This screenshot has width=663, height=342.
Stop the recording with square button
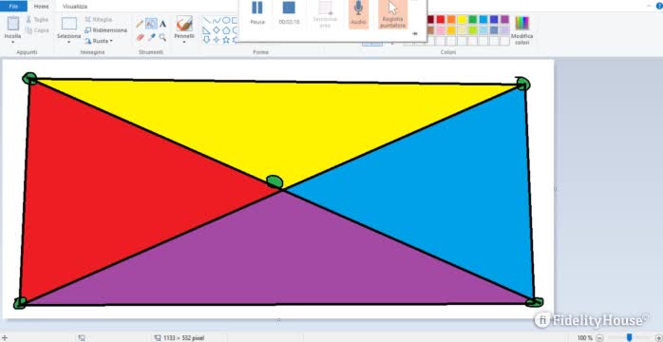tap(289, 12)
